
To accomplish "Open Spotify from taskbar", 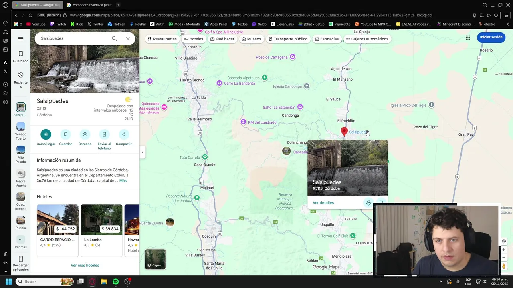I will point(115,282).
